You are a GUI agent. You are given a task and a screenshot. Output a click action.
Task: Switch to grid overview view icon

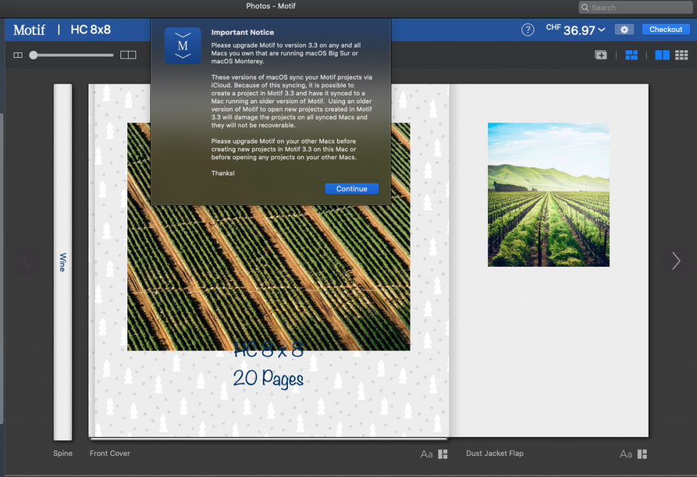click(681, 55)
